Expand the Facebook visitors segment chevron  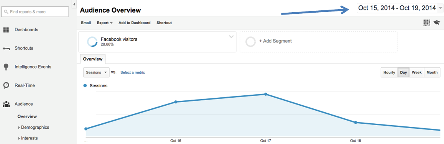[231, 37]
